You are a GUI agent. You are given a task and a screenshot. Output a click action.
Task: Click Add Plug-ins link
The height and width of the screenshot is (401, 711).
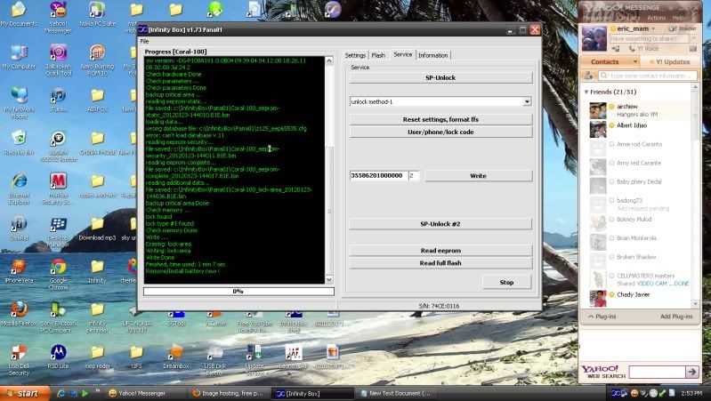pos(676,317)
